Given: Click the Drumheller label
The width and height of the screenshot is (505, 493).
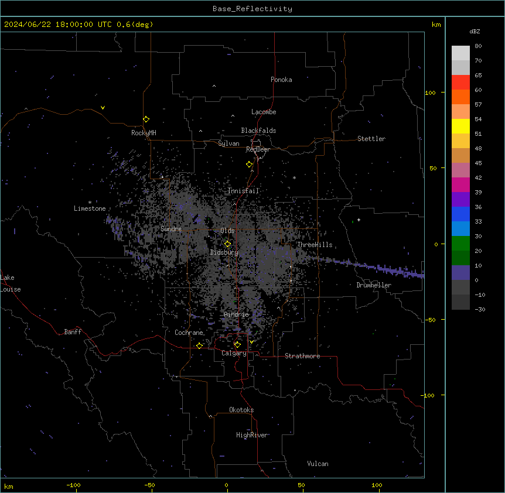Looking at the screenshot, I should point(374,285).
